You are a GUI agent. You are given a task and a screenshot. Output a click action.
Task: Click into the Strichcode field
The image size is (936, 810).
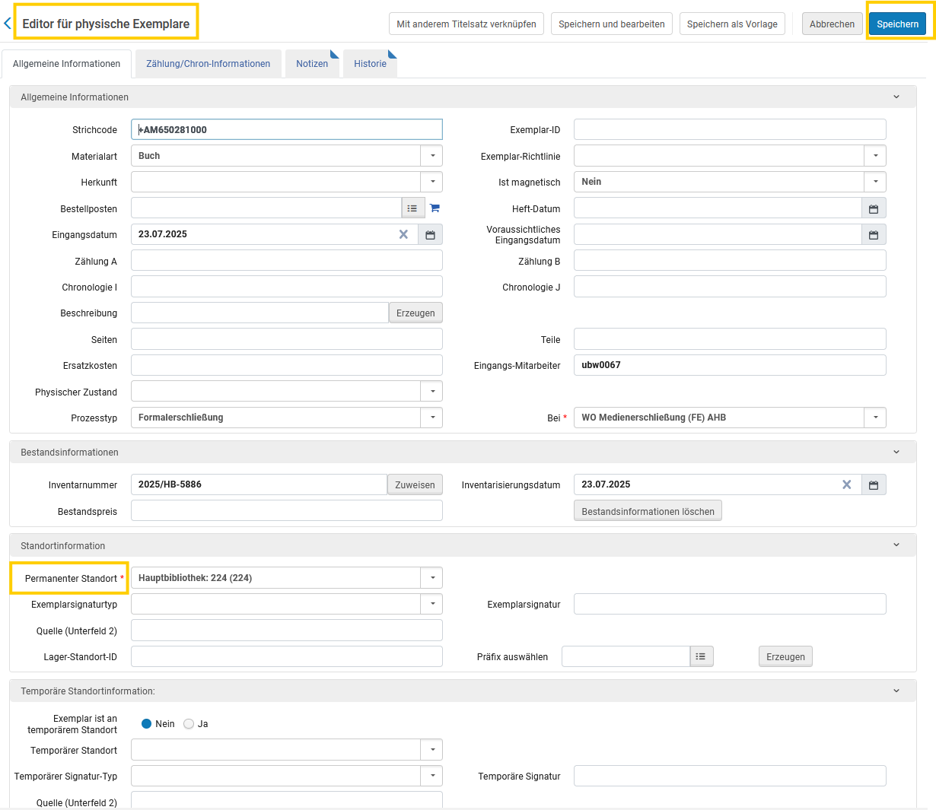click(x=286, y=129)
